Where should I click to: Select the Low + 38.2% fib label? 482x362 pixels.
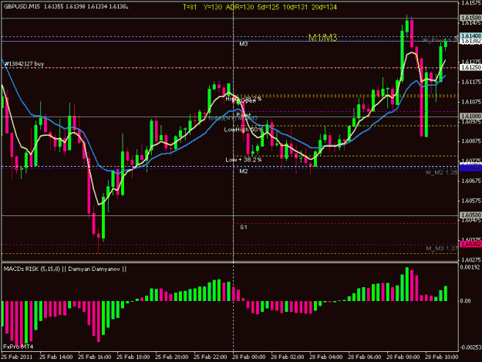click(x=244, y=160)
